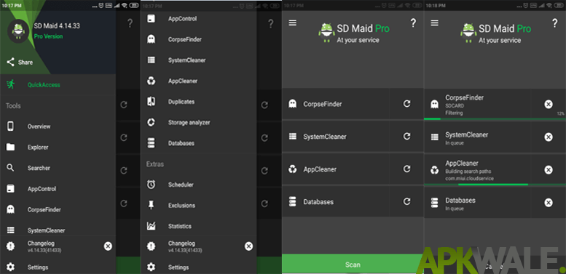Screen dimensions: 566x274
Task: Tap the SD Maid 4.14.33 title text
Action: 57,26
